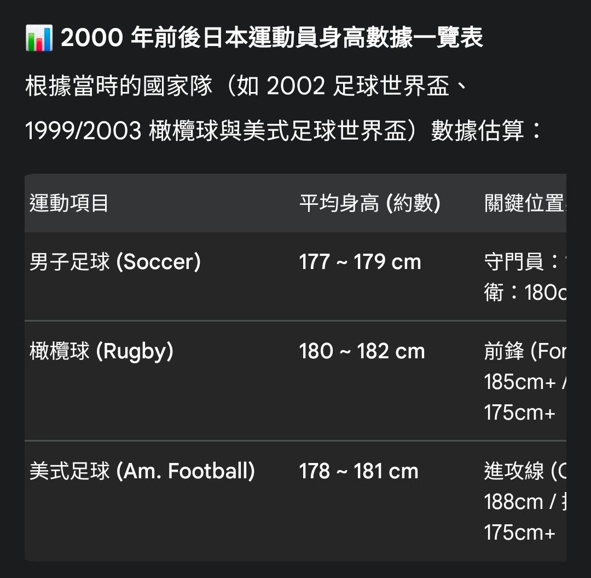Click the 180 ~ 182 cm value

tap(362, 352)
